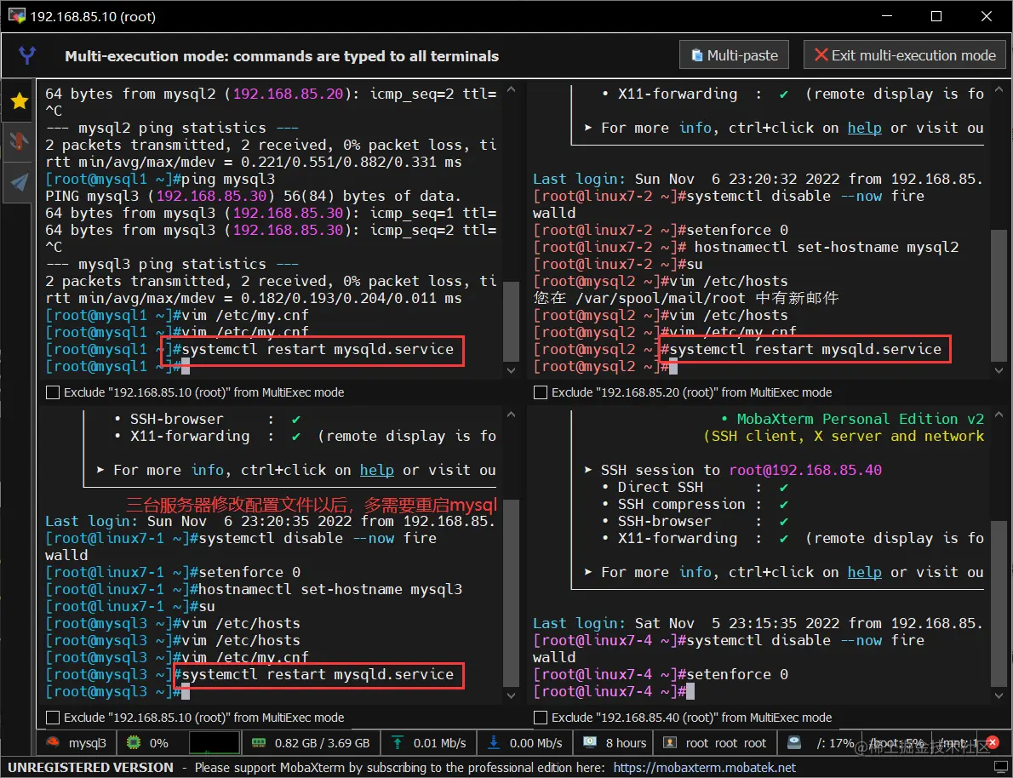Click the "192.168.85.10 (root)" window title
Screen dimensions: 1013x778
[93, 17]
